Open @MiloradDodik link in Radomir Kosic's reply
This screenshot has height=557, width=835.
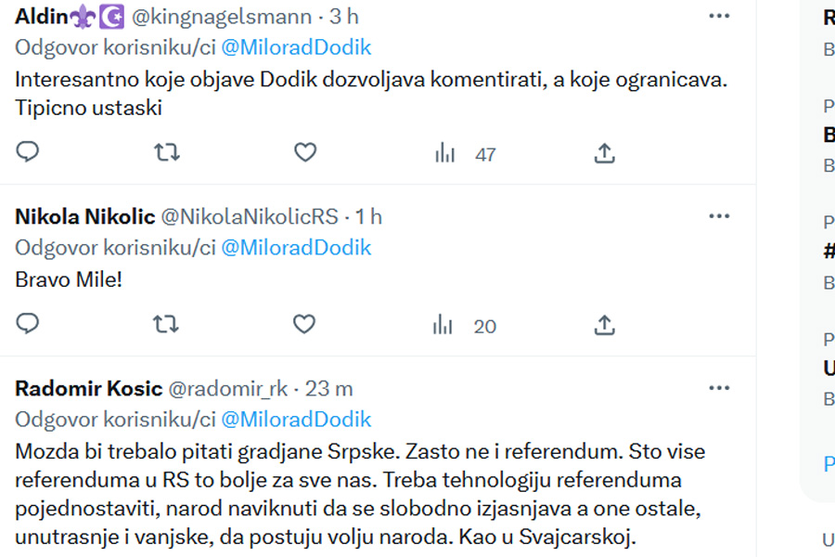click(x=296, y=420)
